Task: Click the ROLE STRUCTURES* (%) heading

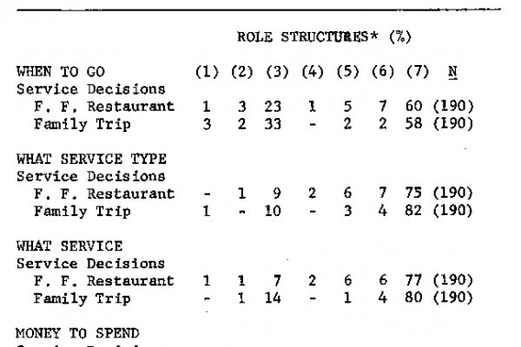Action: click(x=324, y=36)
